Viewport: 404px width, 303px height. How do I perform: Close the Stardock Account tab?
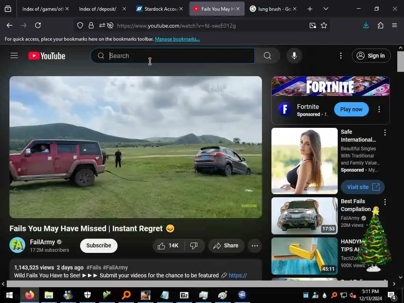click(x=181, y=9)
